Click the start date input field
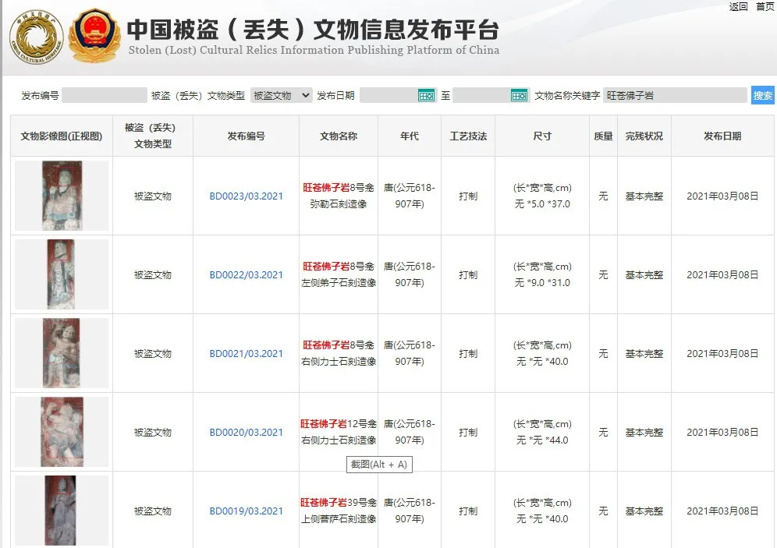 coord(387,95)
